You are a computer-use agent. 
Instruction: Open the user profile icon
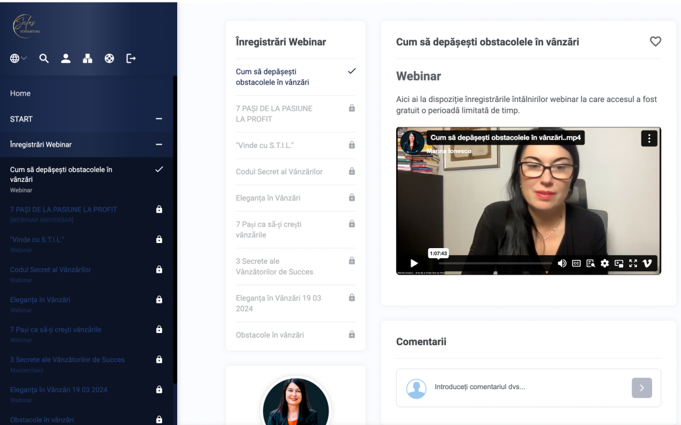66,59
